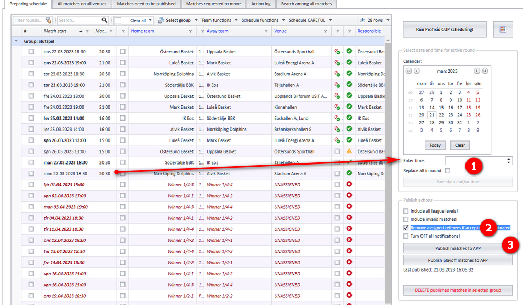Select date 22 in mars 2023 calendar
523x305 pixels.
441,115
